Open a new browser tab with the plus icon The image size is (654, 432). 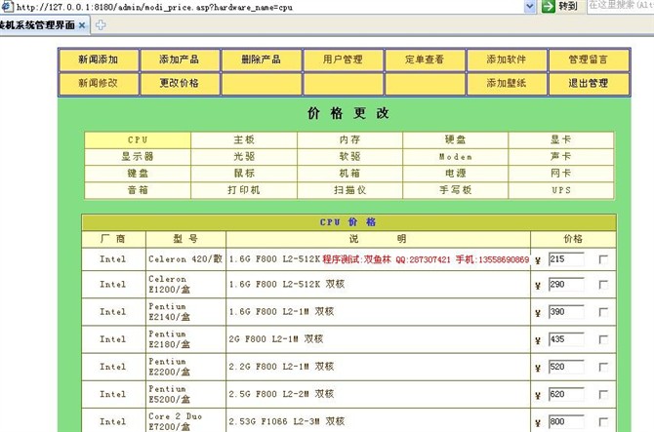coord(101,25)
